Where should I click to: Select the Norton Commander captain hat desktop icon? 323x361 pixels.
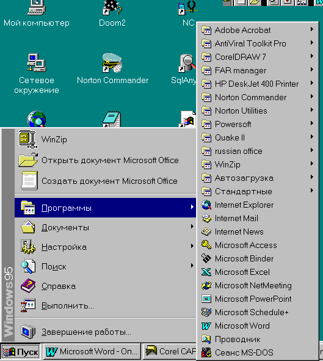[x=112, y=63]
